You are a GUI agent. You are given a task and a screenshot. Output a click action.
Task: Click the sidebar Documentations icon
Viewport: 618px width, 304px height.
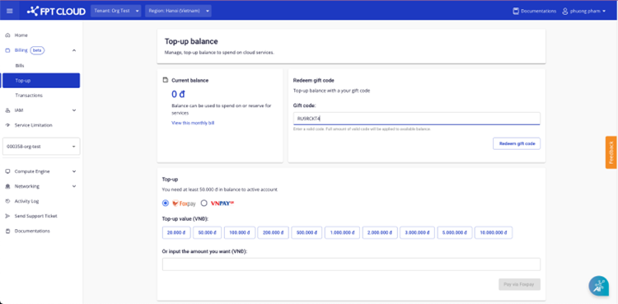[x=7, y=231]
